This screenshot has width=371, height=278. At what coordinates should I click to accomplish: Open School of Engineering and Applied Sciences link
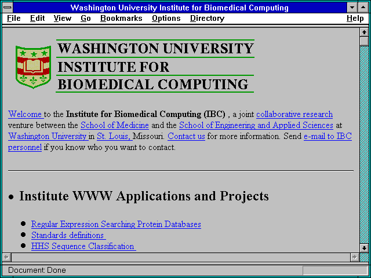256,125
